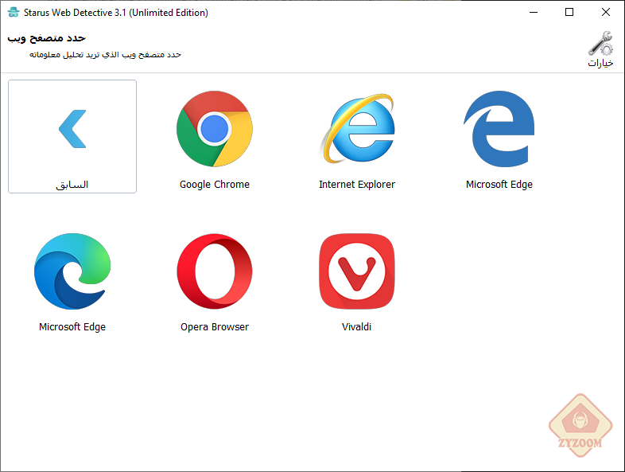Click the حدد متصفح ويب heading
625x472 pixels.
pos(47,38)
